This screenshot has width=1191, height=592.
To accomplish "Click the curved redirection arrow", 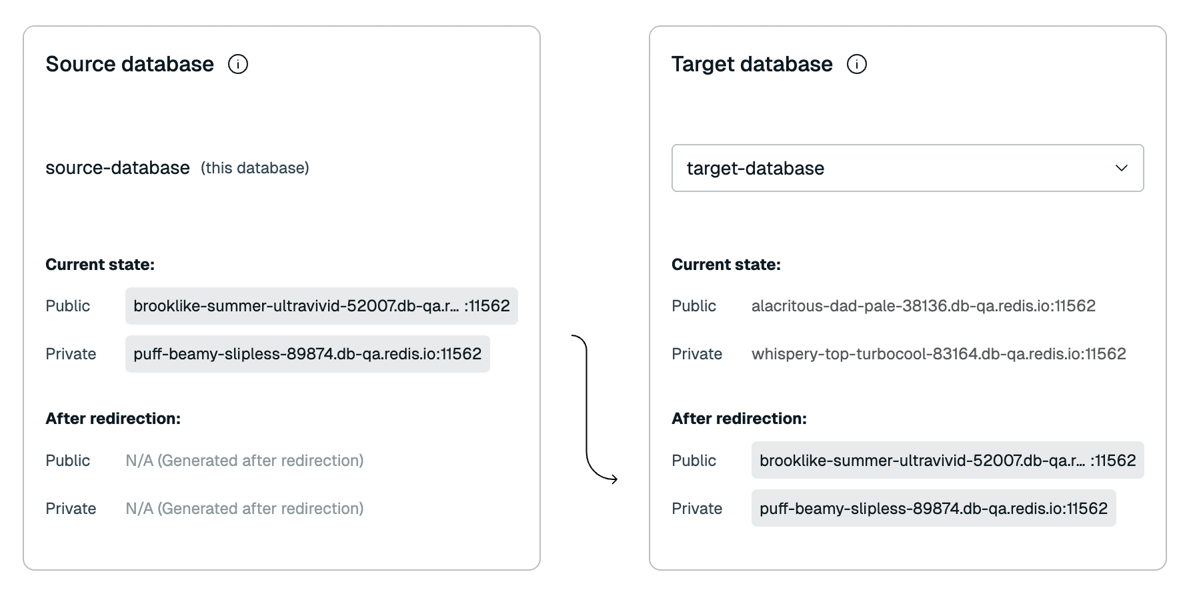I will point(594,409).
